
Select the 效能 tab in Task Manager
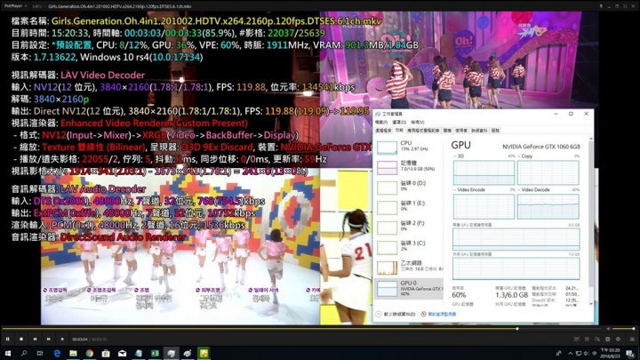399,131
